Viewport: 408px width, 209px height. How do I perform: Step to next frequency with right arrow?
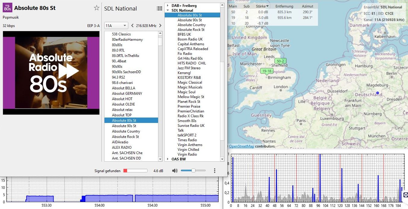(x=160, y=25)
